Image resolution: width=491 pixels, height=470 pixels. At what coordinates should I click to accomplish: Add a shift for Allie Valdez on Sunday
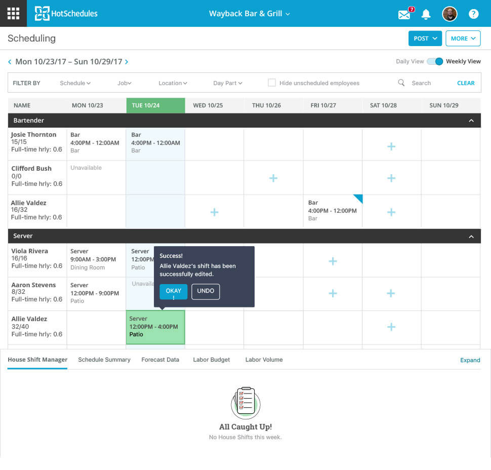tap(450, 327)
